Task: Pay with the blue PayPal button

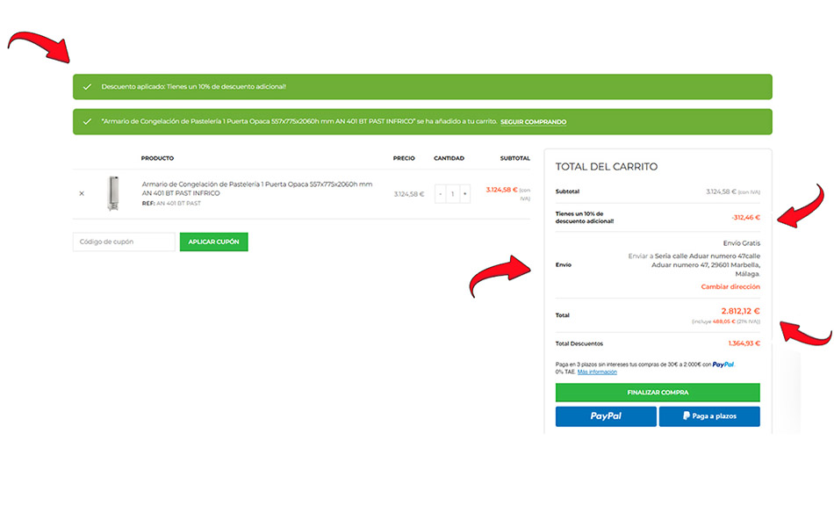Action: (x=606, y=415)
